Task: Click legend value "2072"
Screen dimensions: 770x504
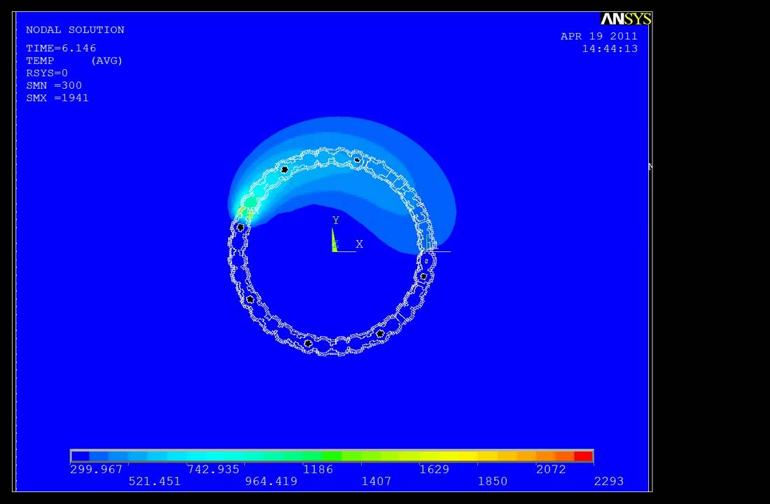Action: 551,469
